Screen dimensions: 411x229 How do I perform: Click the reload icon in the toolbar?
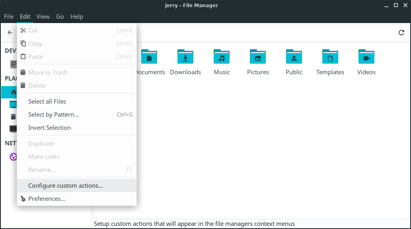click(401, 33)
